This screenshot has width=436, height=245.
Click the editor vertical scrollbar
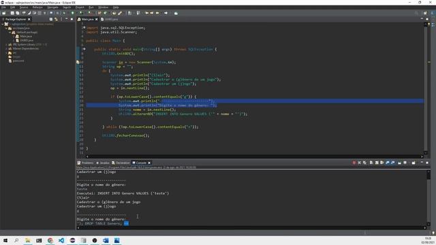coord(425,89)
